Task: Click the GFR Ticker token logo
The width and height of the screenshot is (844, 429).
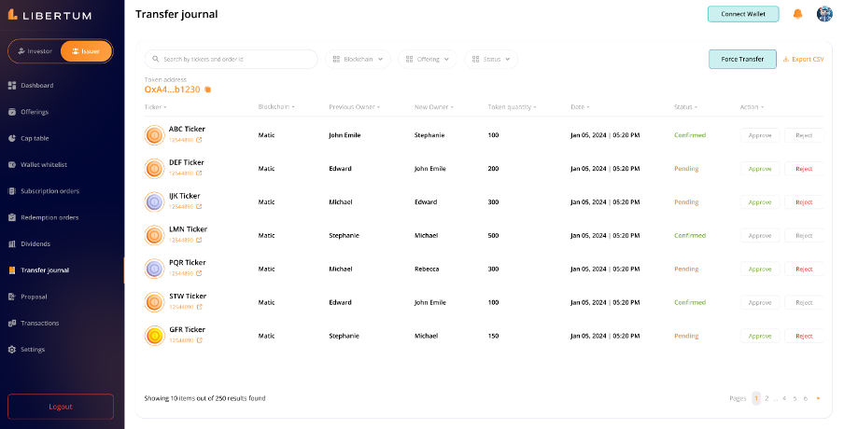Action: click(154, 335)
